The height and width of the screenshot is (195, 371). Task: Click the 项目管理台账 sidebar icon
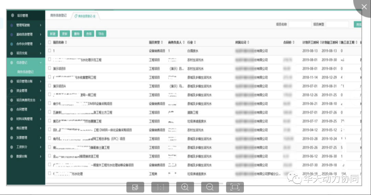point(12,81)
